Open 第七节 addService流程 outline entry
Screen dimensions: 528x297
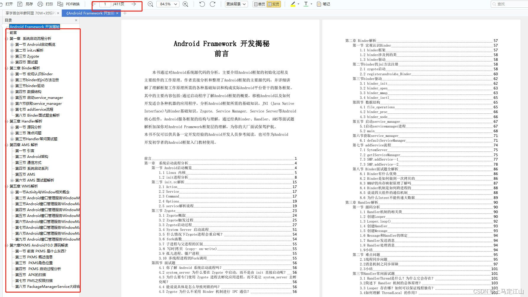(x=34, y=110)
